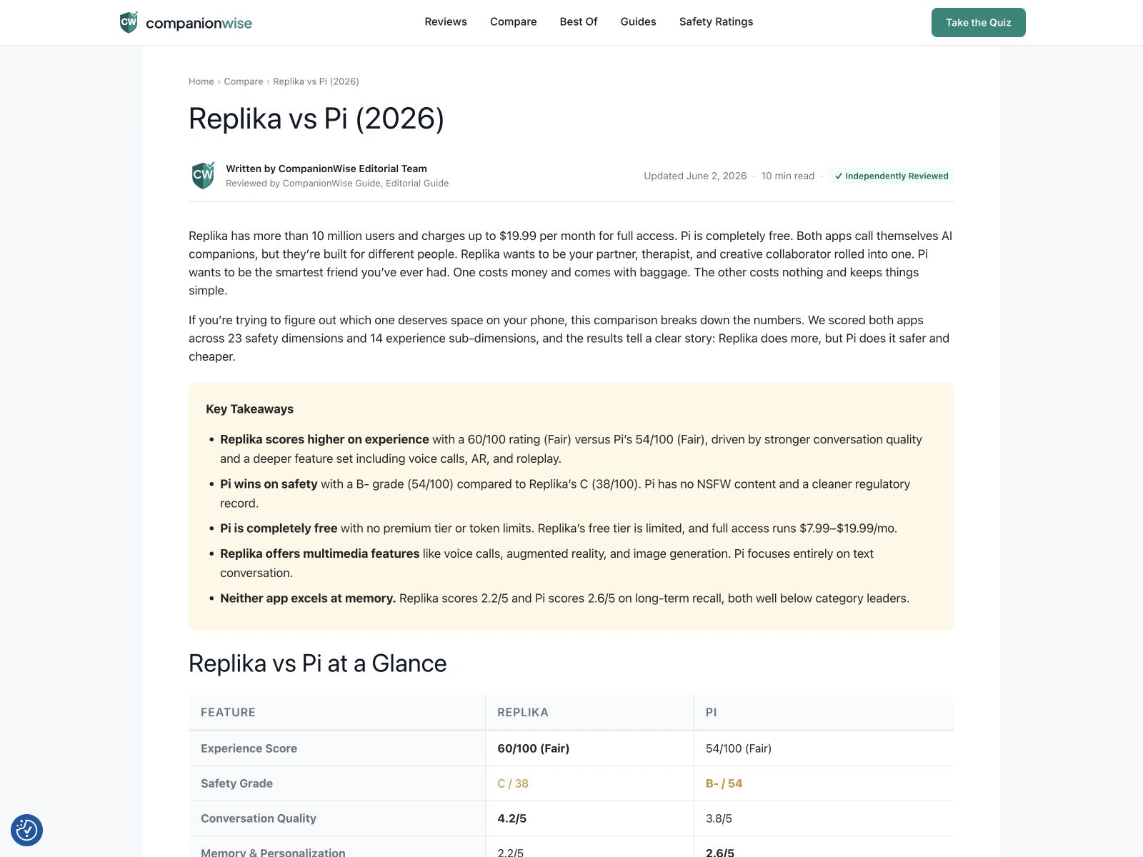Click Pi's B- / 54 safety grade
The image size is (1143, 857).
click(x=724, y=783)
